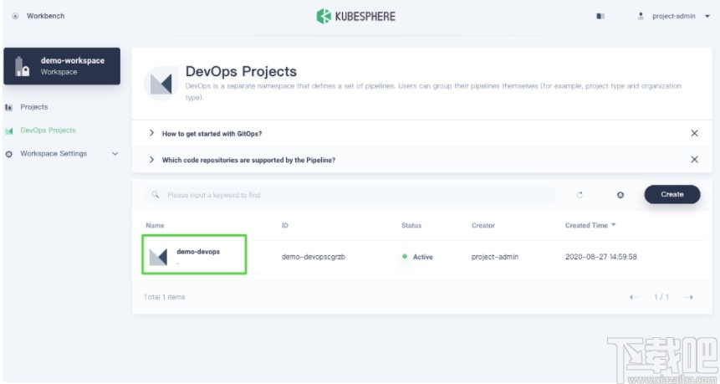Click the Workbench icon in top bar
Image resolution: width=720 pixels, height=384 pixels.
tap(15, 16)
